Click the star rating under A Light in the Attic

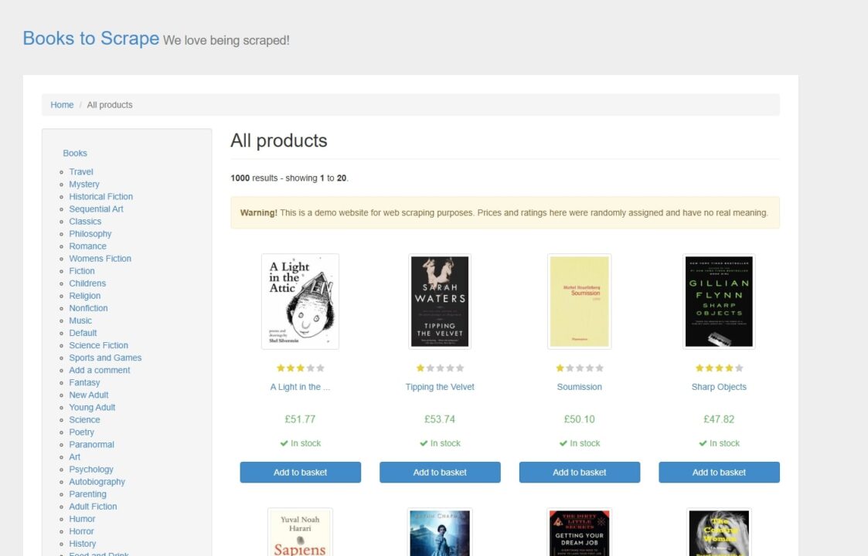[300, 368]
